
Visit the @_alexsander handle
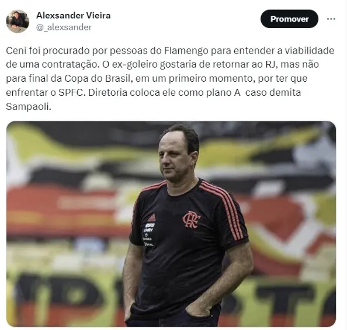click(x=64, y=27)
